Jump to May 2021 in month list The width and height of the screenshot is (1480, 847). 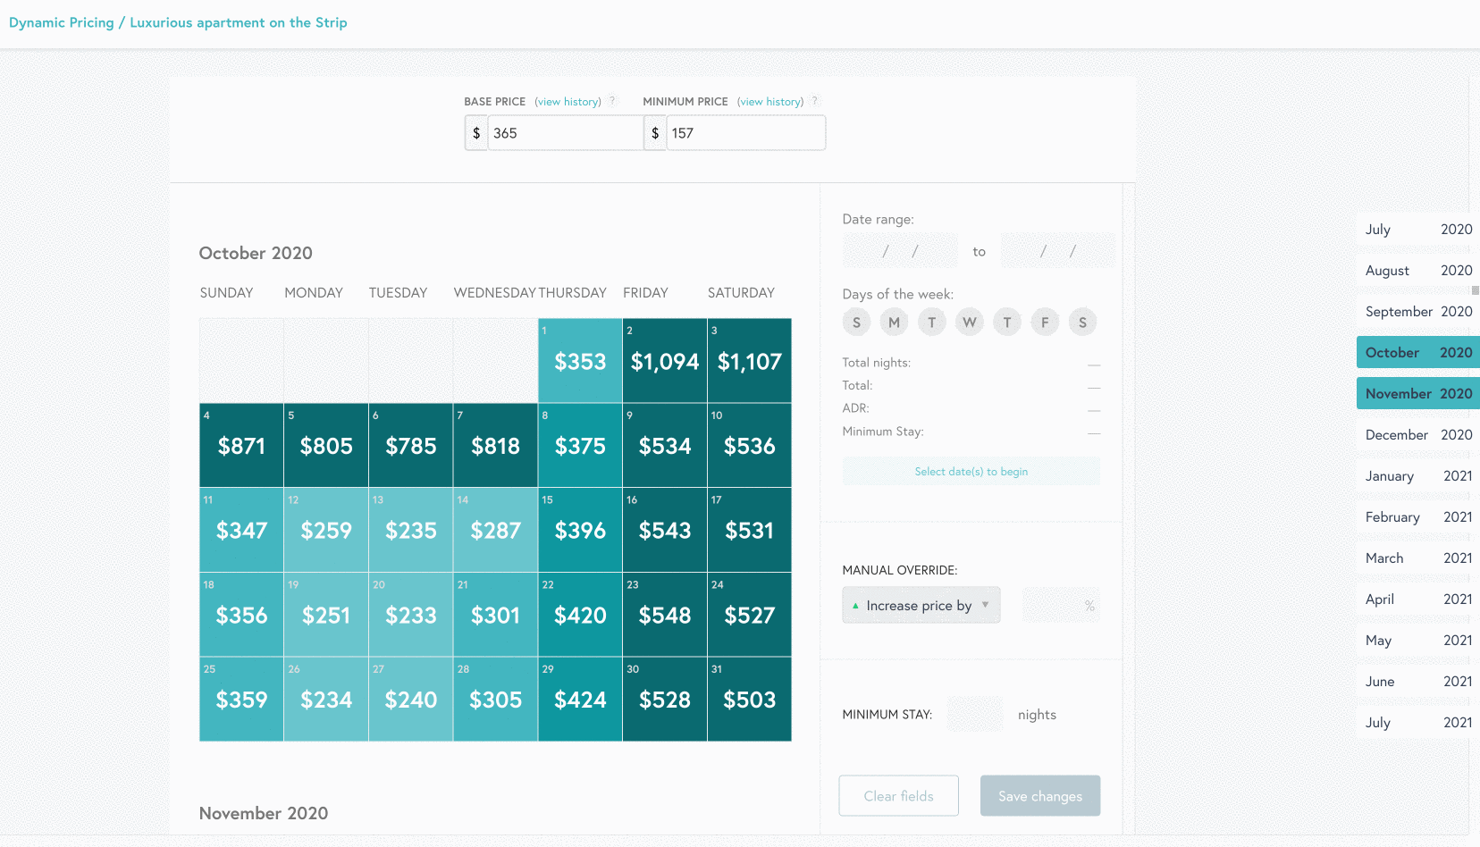(x=1418, y=640)
